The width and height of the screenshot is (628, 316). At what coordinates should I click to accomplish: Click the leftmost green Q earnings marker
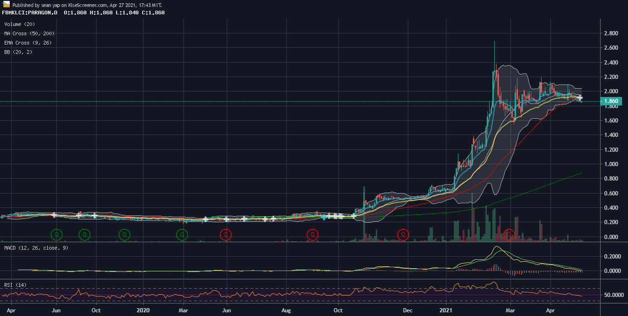tap(57, 234)
